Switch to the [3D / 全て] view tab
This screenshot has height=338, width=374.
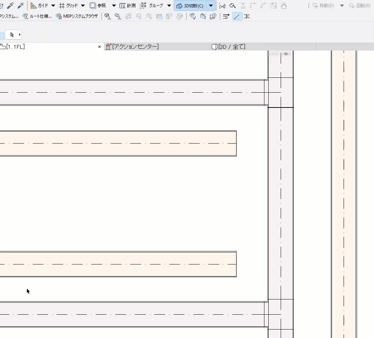pos(229,46)
